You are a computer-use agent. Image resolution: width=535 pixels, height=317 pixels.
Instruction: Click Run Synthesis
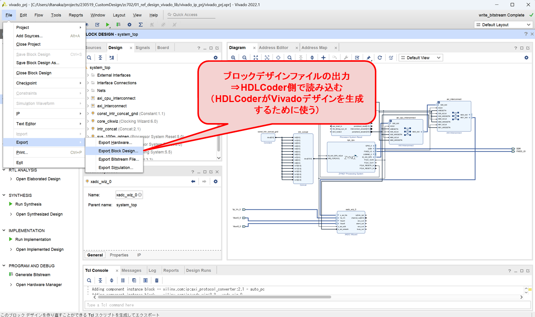[x=29, y=204]
